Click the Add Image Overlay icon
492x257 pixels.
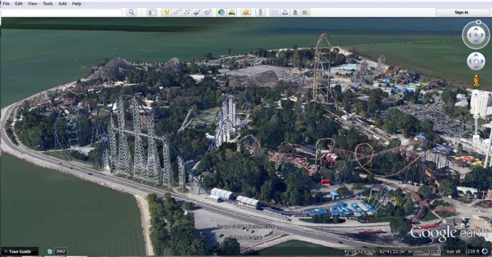[197, 12]
